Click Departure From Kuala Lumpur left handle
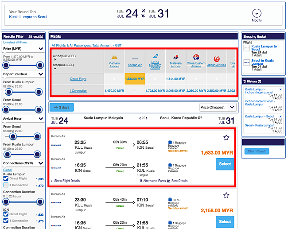 pos(8,92)
